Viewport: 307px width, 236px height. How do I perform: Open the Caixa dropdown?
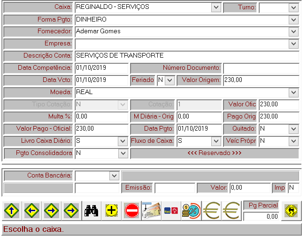216,7
